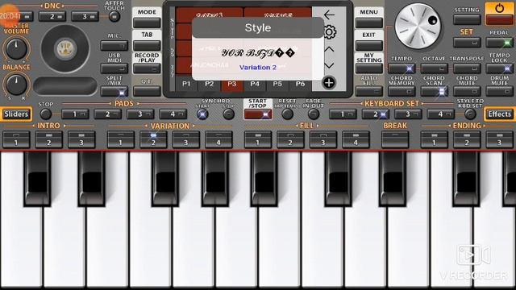Click the down chevron in display panel
This screenshot has height=290, width=516.
pyautogui.click(x=329, y=65)
